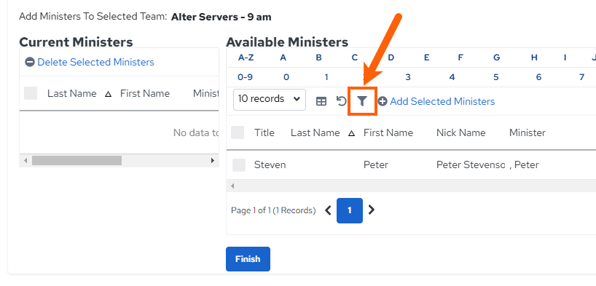Click the minus icon beside Delete Selected Ministers
Viewport: 596px width, 286px height.
(x=30, y=62)
